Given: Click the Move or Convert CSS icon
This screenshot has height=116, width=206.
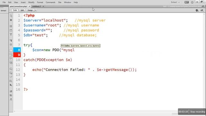Looking at the screenshot, I should (x=11, y=85).
